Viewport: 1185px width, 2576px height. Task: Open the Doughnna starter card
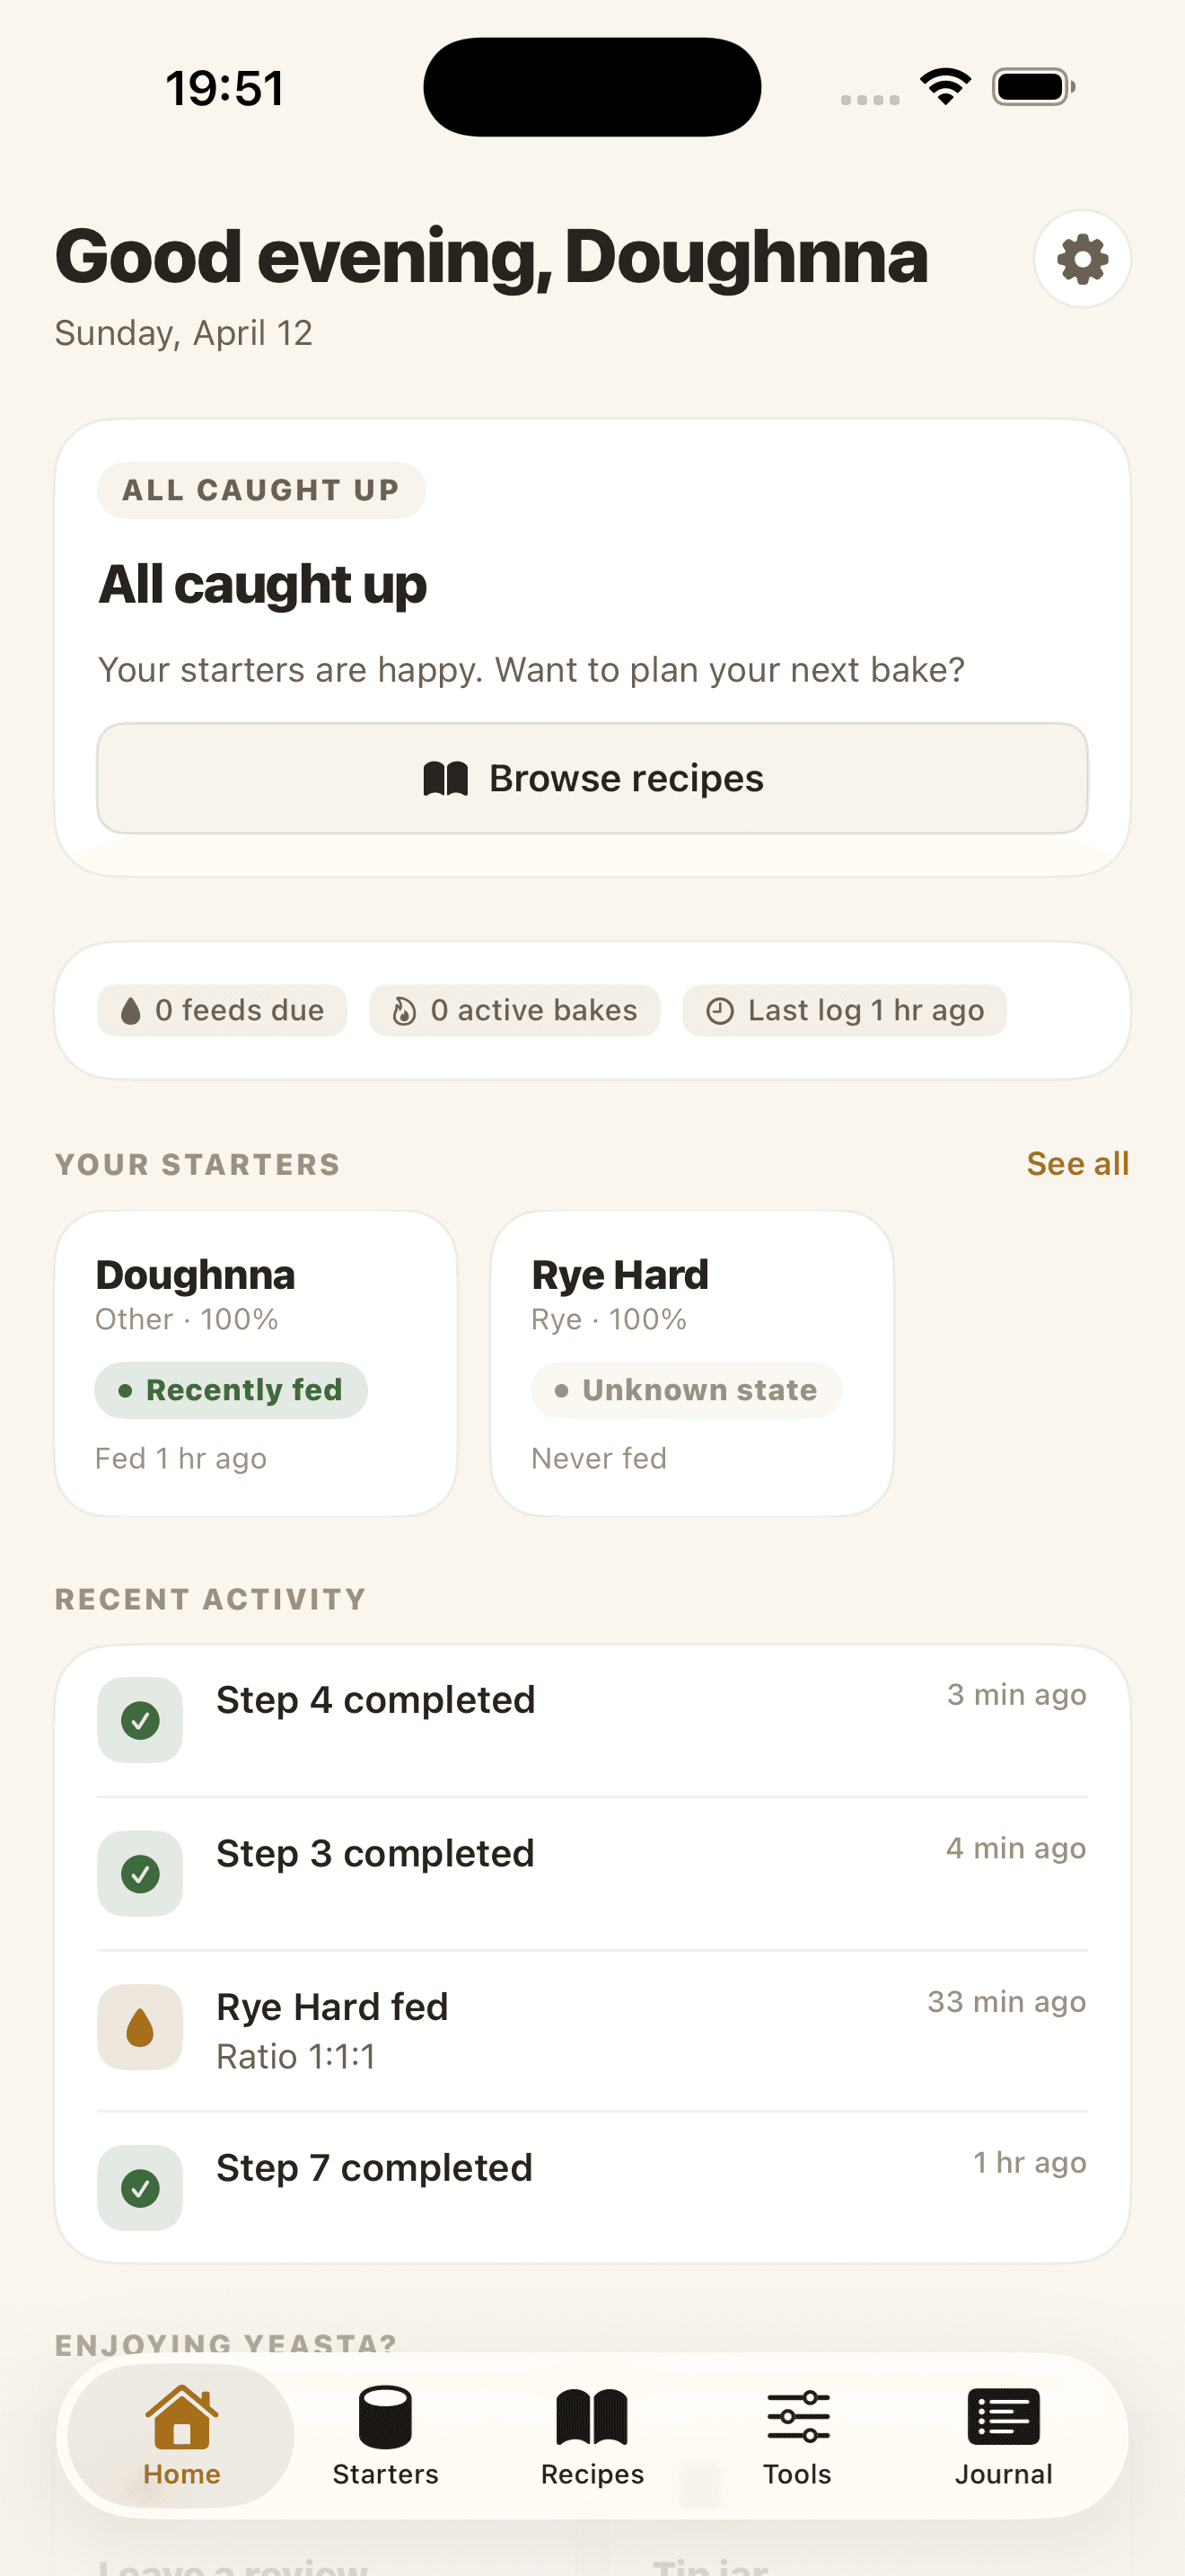point(256,1362)
